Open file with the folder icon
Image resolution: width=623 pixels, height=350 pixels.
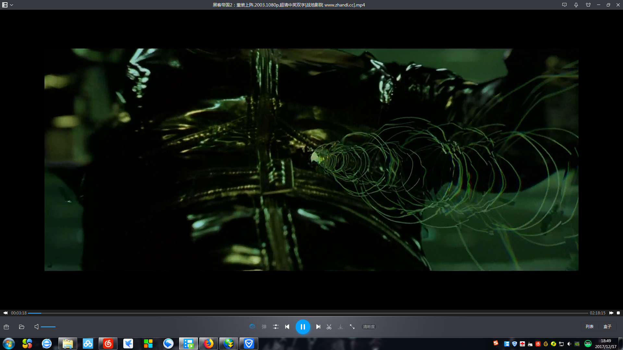tap(22, 327)
